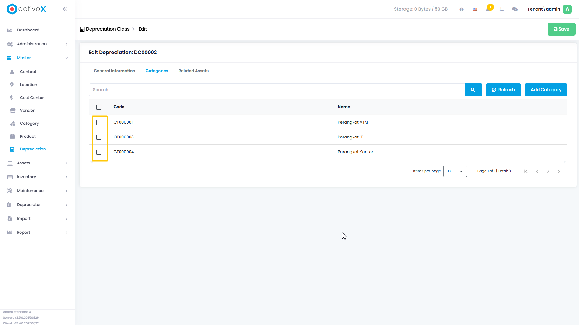Click the green admin avatar
This screenshot has width=579, height=325.
(x=567, y=9)
